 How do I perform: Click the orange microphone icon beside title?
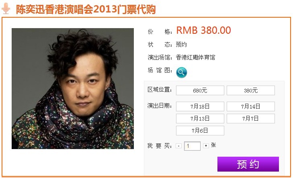click(6, 8)
